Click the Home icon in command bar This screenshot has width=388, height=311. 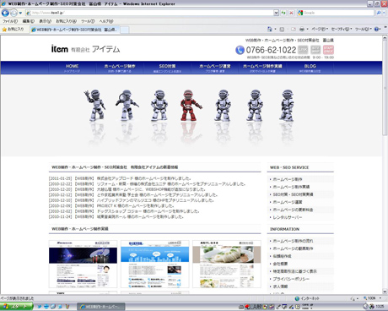pyautogui.click(x=270, y=29)
